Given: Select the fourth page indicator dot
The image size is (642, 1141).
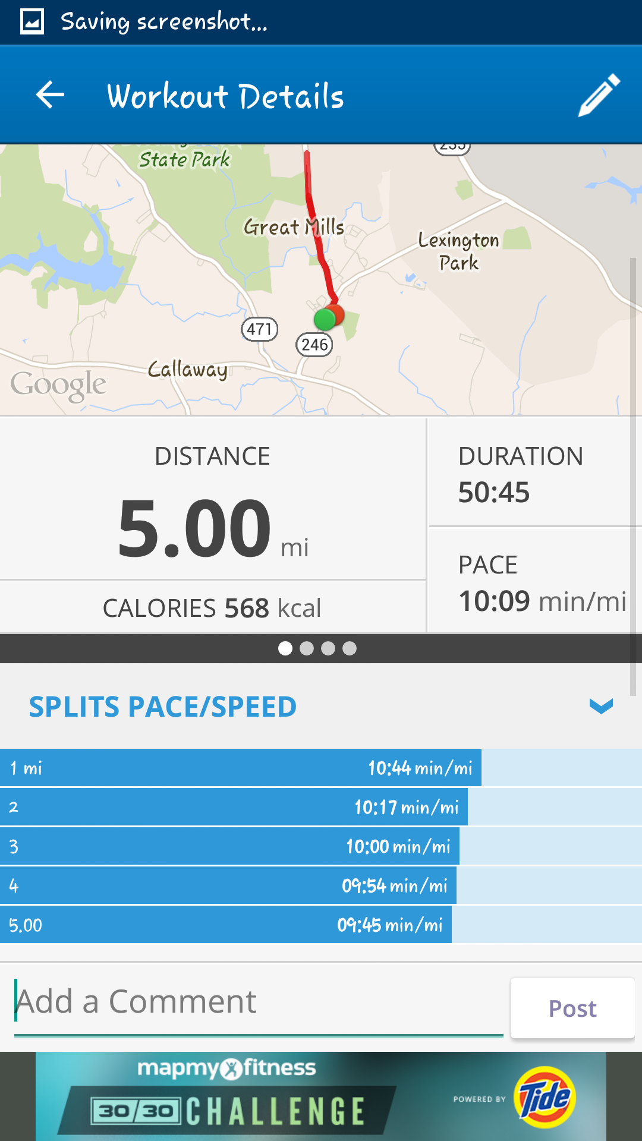Looking at the screenshot, I should [350, 648].
